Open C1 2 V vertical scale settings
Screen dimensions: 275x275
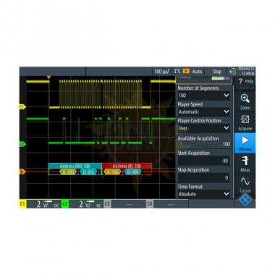44,204
